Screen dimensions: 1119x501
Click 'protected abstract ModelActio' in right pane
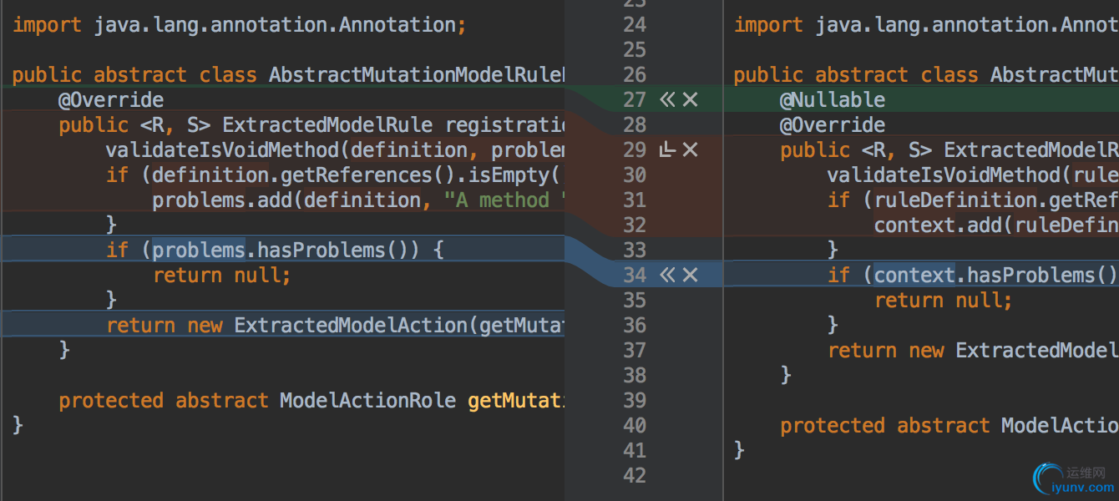[x=948, y=425]
